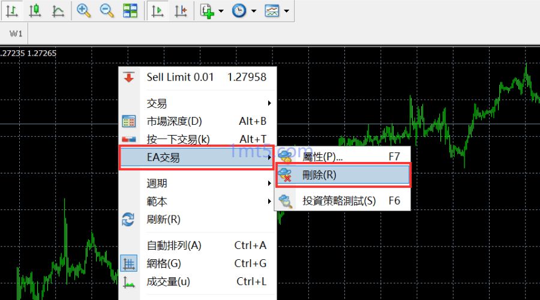Image resolution: width=540 pixels, height=300 pixels.
Task: Expand periods dropdown arrow
Action: point(254,11)
